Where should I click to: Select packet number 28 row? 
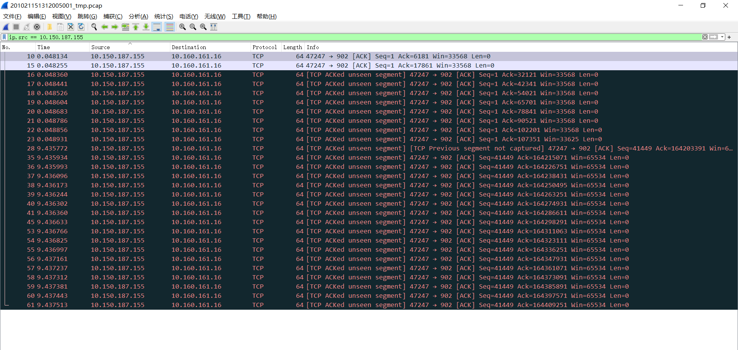point(369,149)
